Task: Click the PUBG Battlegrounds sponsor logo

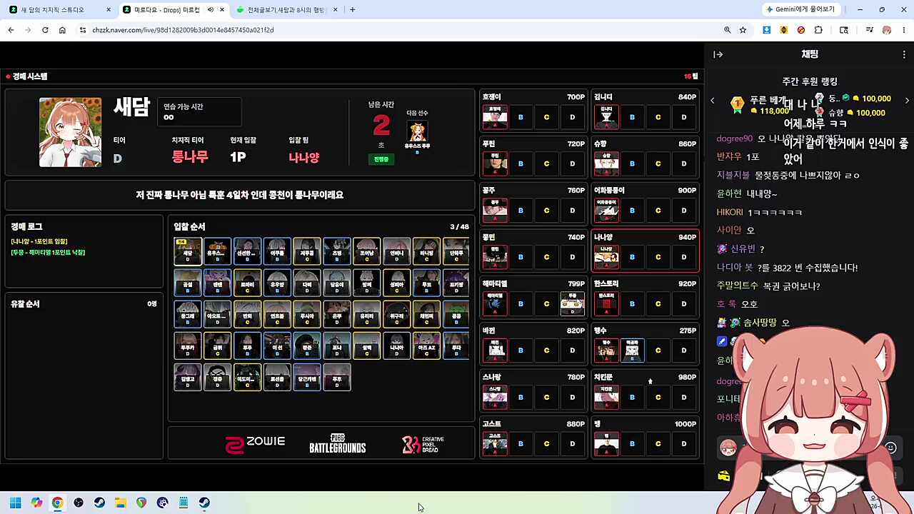Action: (338, 443)
